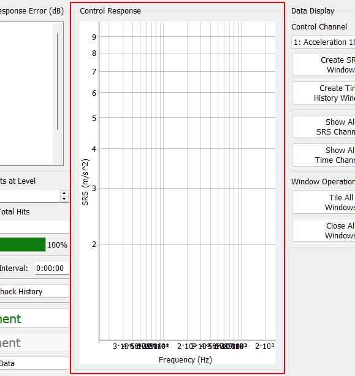Screen dimensions: 355x376
Task: Click the Show All Time Channels button
Action: tap(323, 155)
